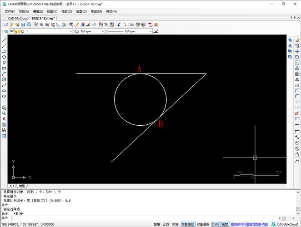Open the 提交软件问题或增加新功能 link
301x227 pixels.
tap(249, 224)
